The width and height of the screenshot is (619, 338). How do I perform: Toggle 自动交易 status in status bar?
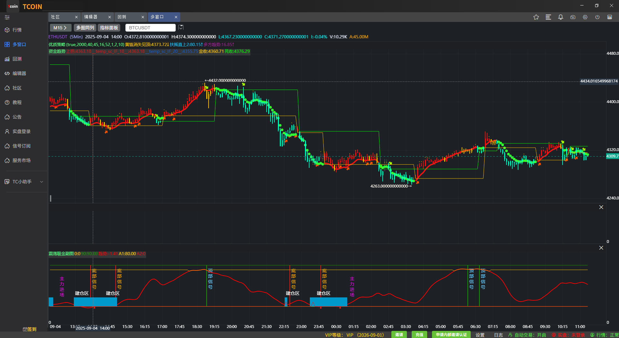click(x=527, y=335)
